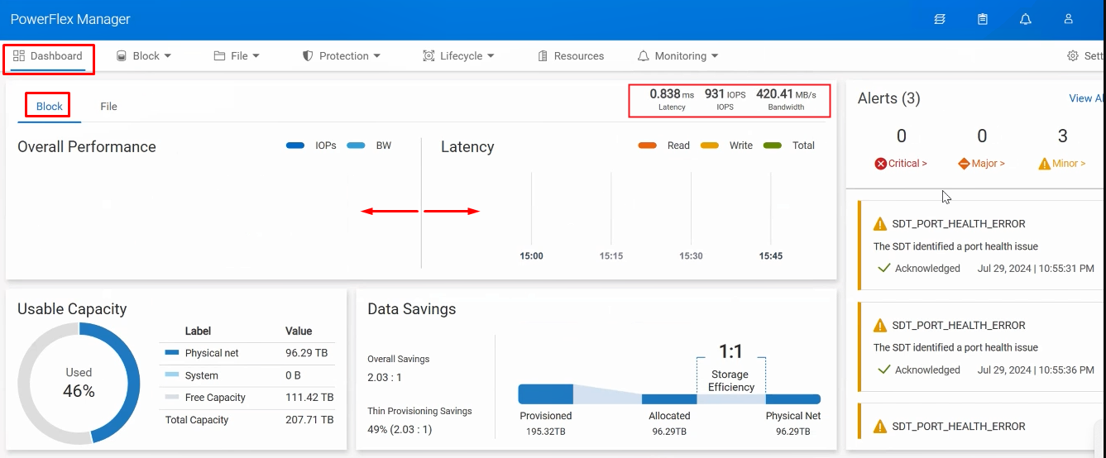Open the Dashboard tab
Screen dimensions: 1106x458
[48, 56]
